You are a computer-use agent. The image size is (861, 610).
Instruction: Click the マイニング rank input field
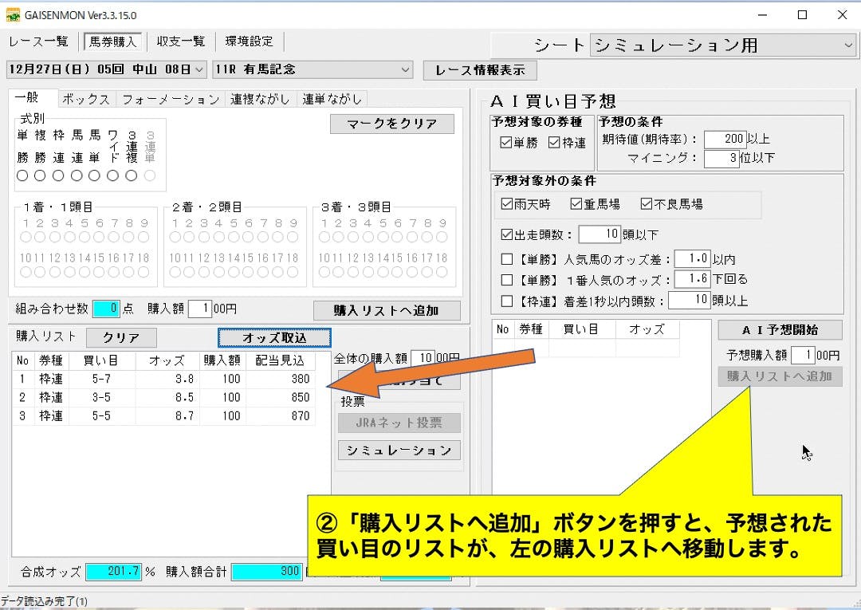(721, 159)
